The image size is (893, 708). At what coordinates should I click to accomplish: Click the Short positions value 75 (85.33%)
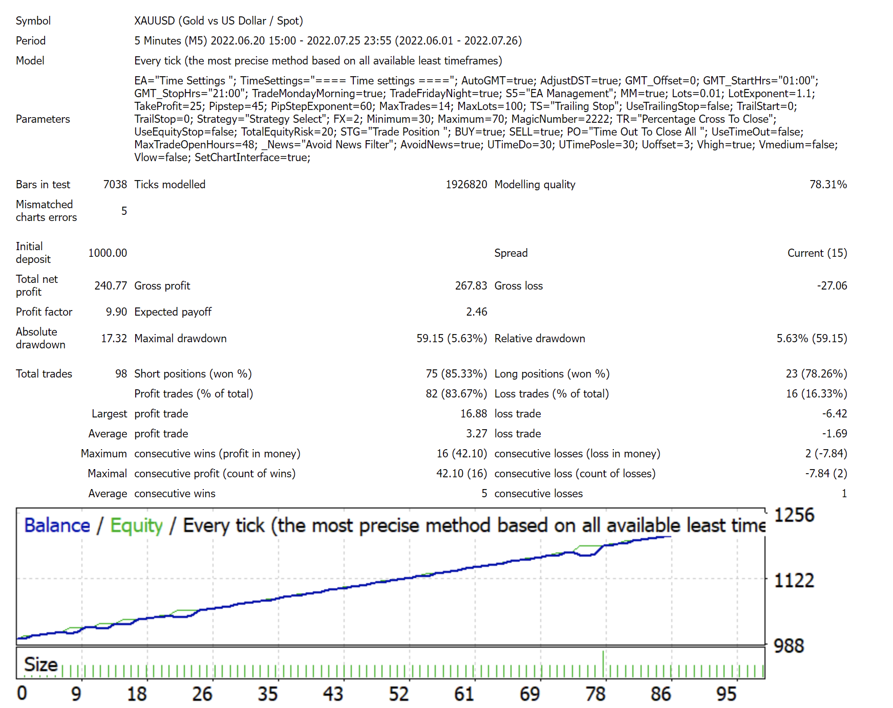click(456, 374)
